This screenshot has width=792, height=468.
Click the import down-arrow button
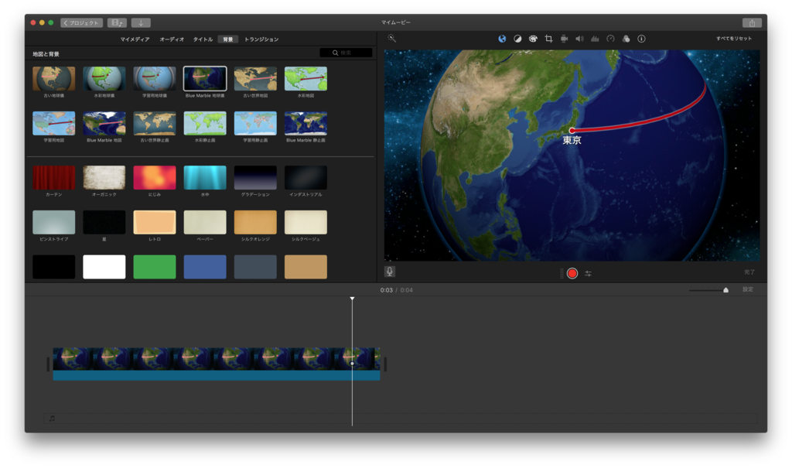pyautogui.click(x=141, y=22)
